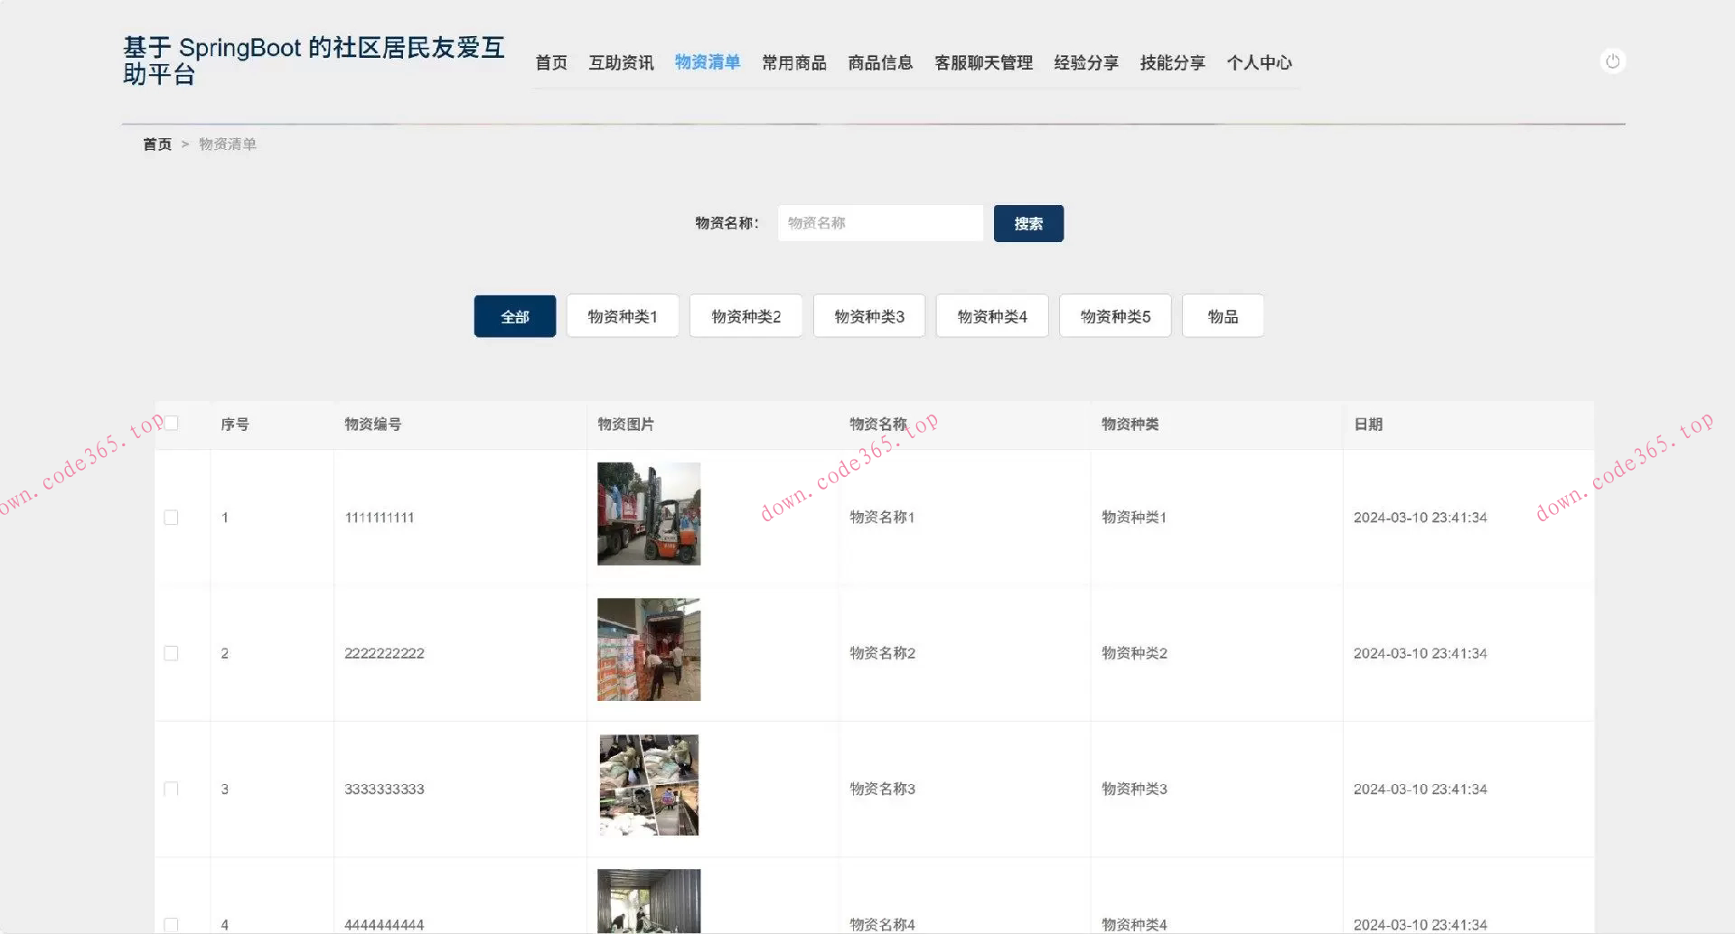Toggle the select-all checkbox in table header
This screenshot has width=1735, height=934.
click(x=170, y=422)
